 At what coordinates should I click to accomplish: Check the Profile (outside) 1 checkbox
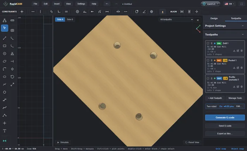coord(208,78)
